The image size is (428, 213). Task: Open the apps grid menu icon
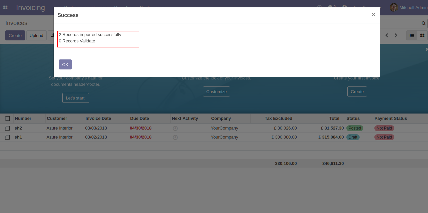click(x=5, y=7)
